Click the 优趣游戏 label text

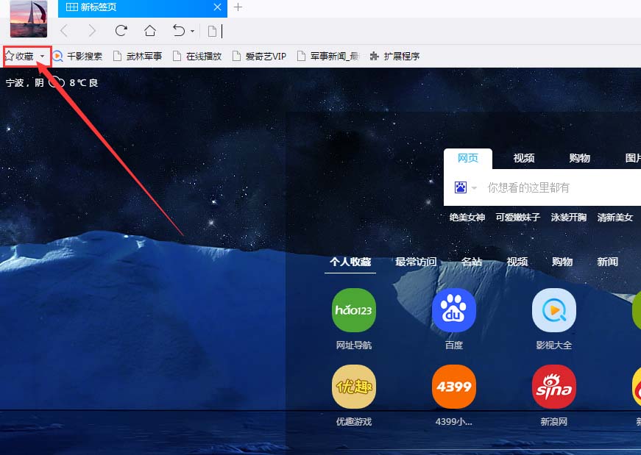354,421
